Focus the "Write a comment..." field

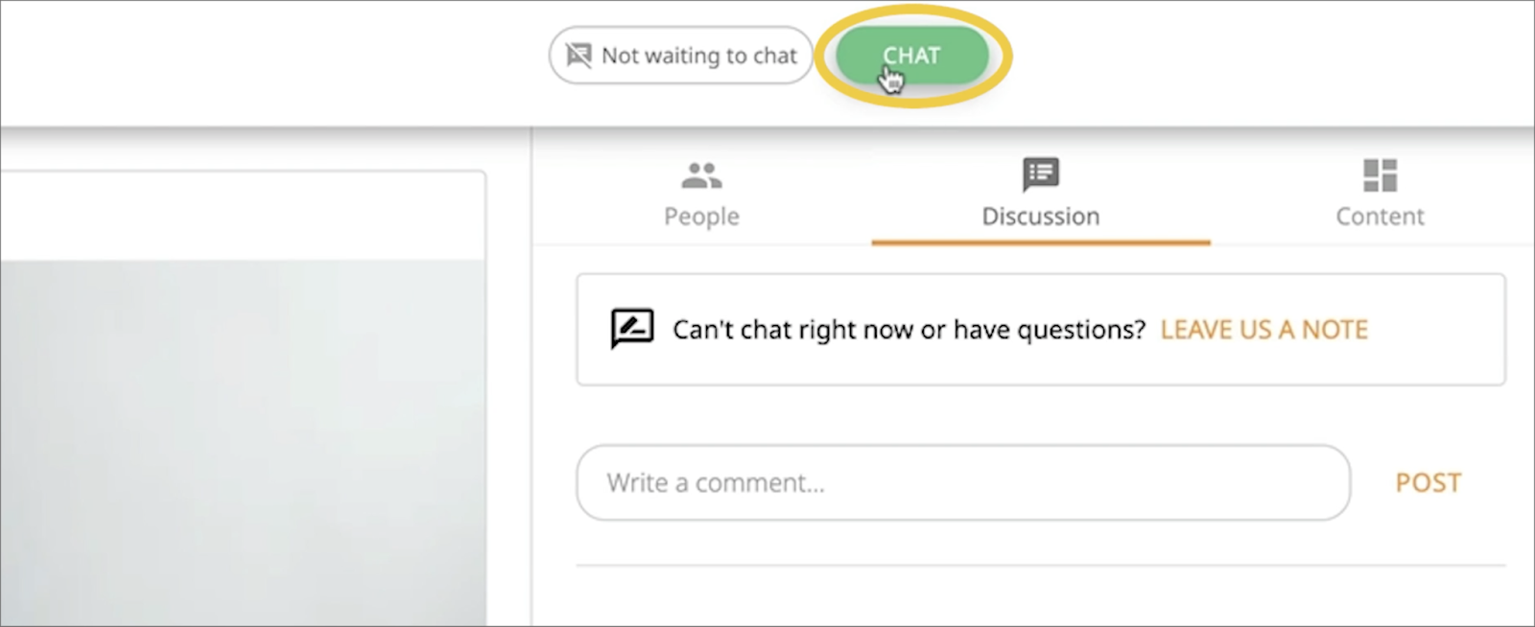tap(962, 482)
